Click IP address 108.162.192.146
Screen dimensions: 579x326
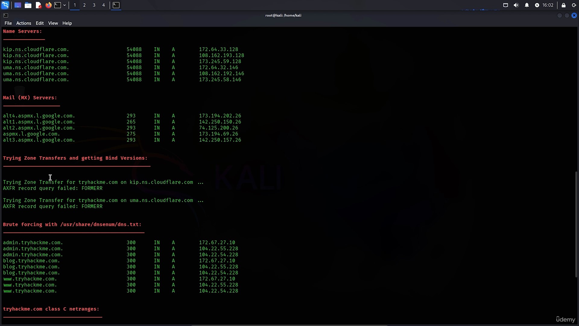[222, 74]
